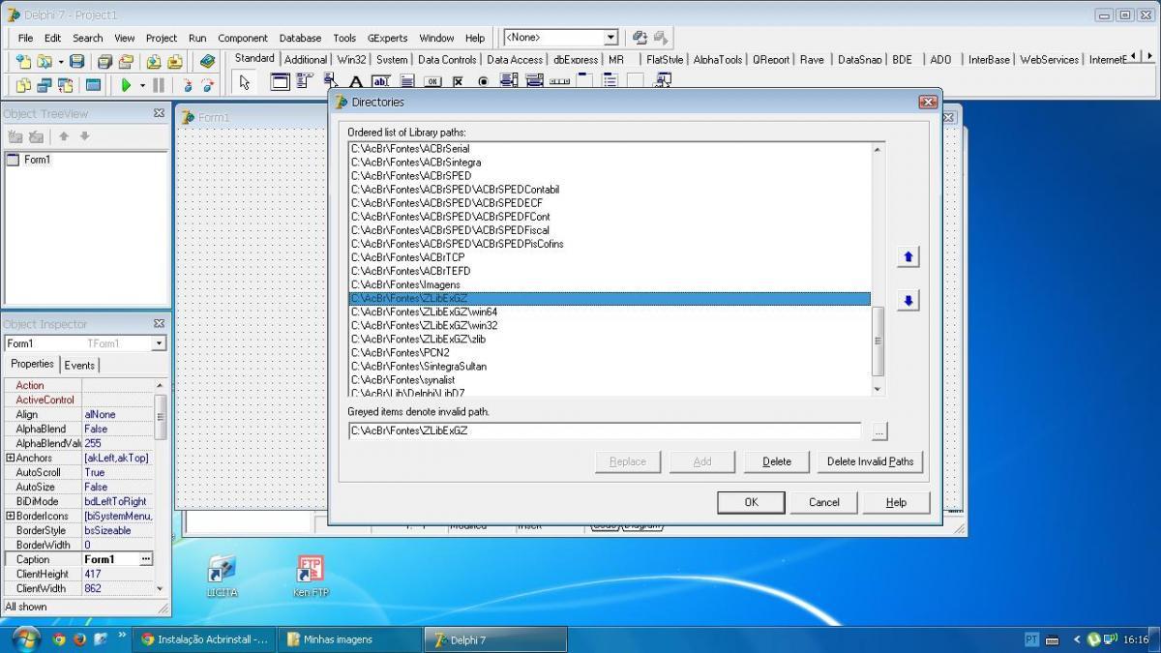Pick the ListBox component icon

pyautogui.click(x=509, y=81)
